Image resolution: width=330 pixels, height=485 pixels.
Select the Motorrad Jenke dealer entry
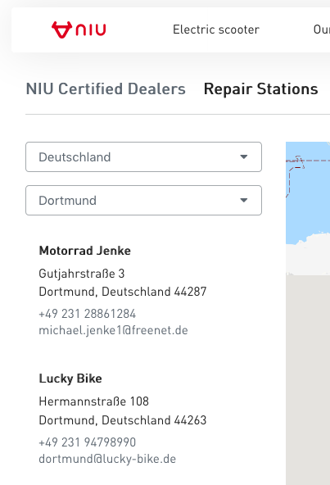(84, 251)
